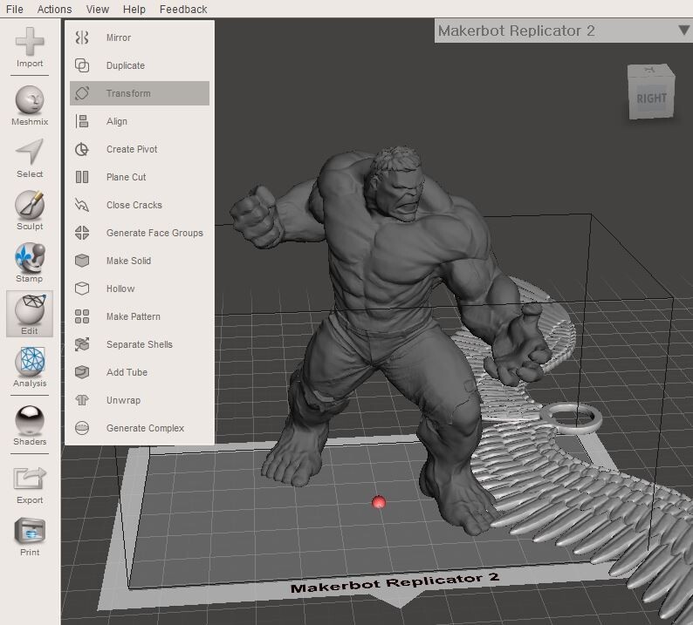Click the Separate Shells icon
This screenshot has height=625, width=693.
pyautogui.click(x=82, y=344)
